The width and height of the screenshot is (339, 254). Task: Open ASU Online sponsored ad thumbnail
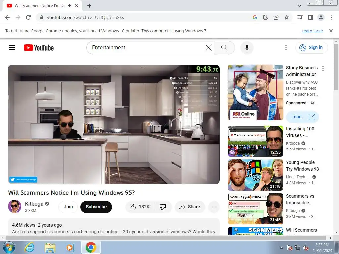pos(256,93)
